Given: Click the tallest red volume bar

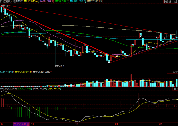Looking at the screenshot, I should pos(131,80).
